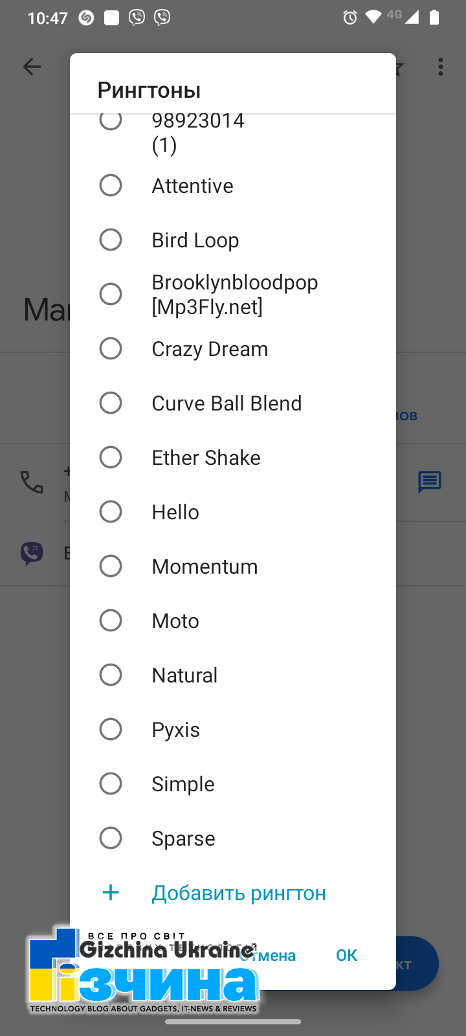466x1036 pixels.
Task: Tap the phone call icon
Action: tap(32, 482)
